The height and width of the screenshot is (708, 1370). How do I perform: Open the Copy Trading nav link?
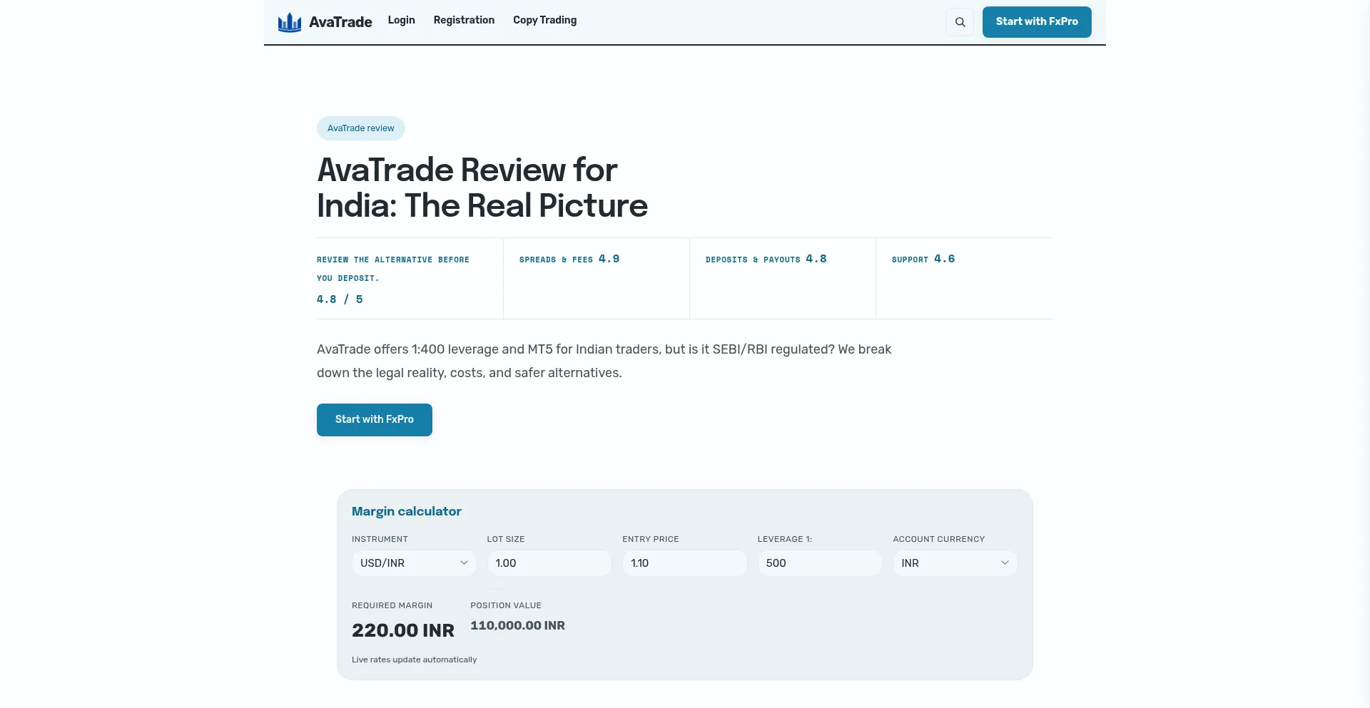544,20
